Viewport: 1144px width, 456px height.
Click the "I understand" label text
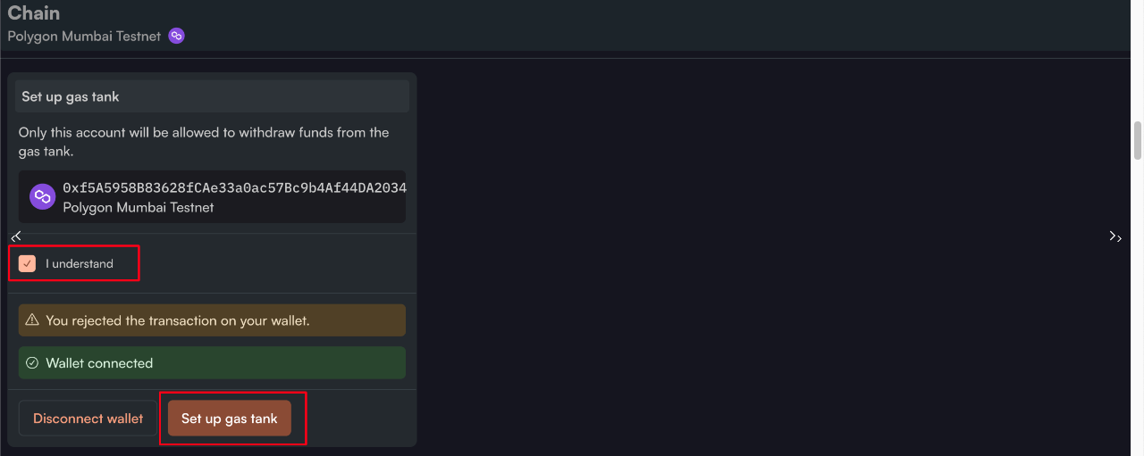pyautogui.click(x=80, y=264)
